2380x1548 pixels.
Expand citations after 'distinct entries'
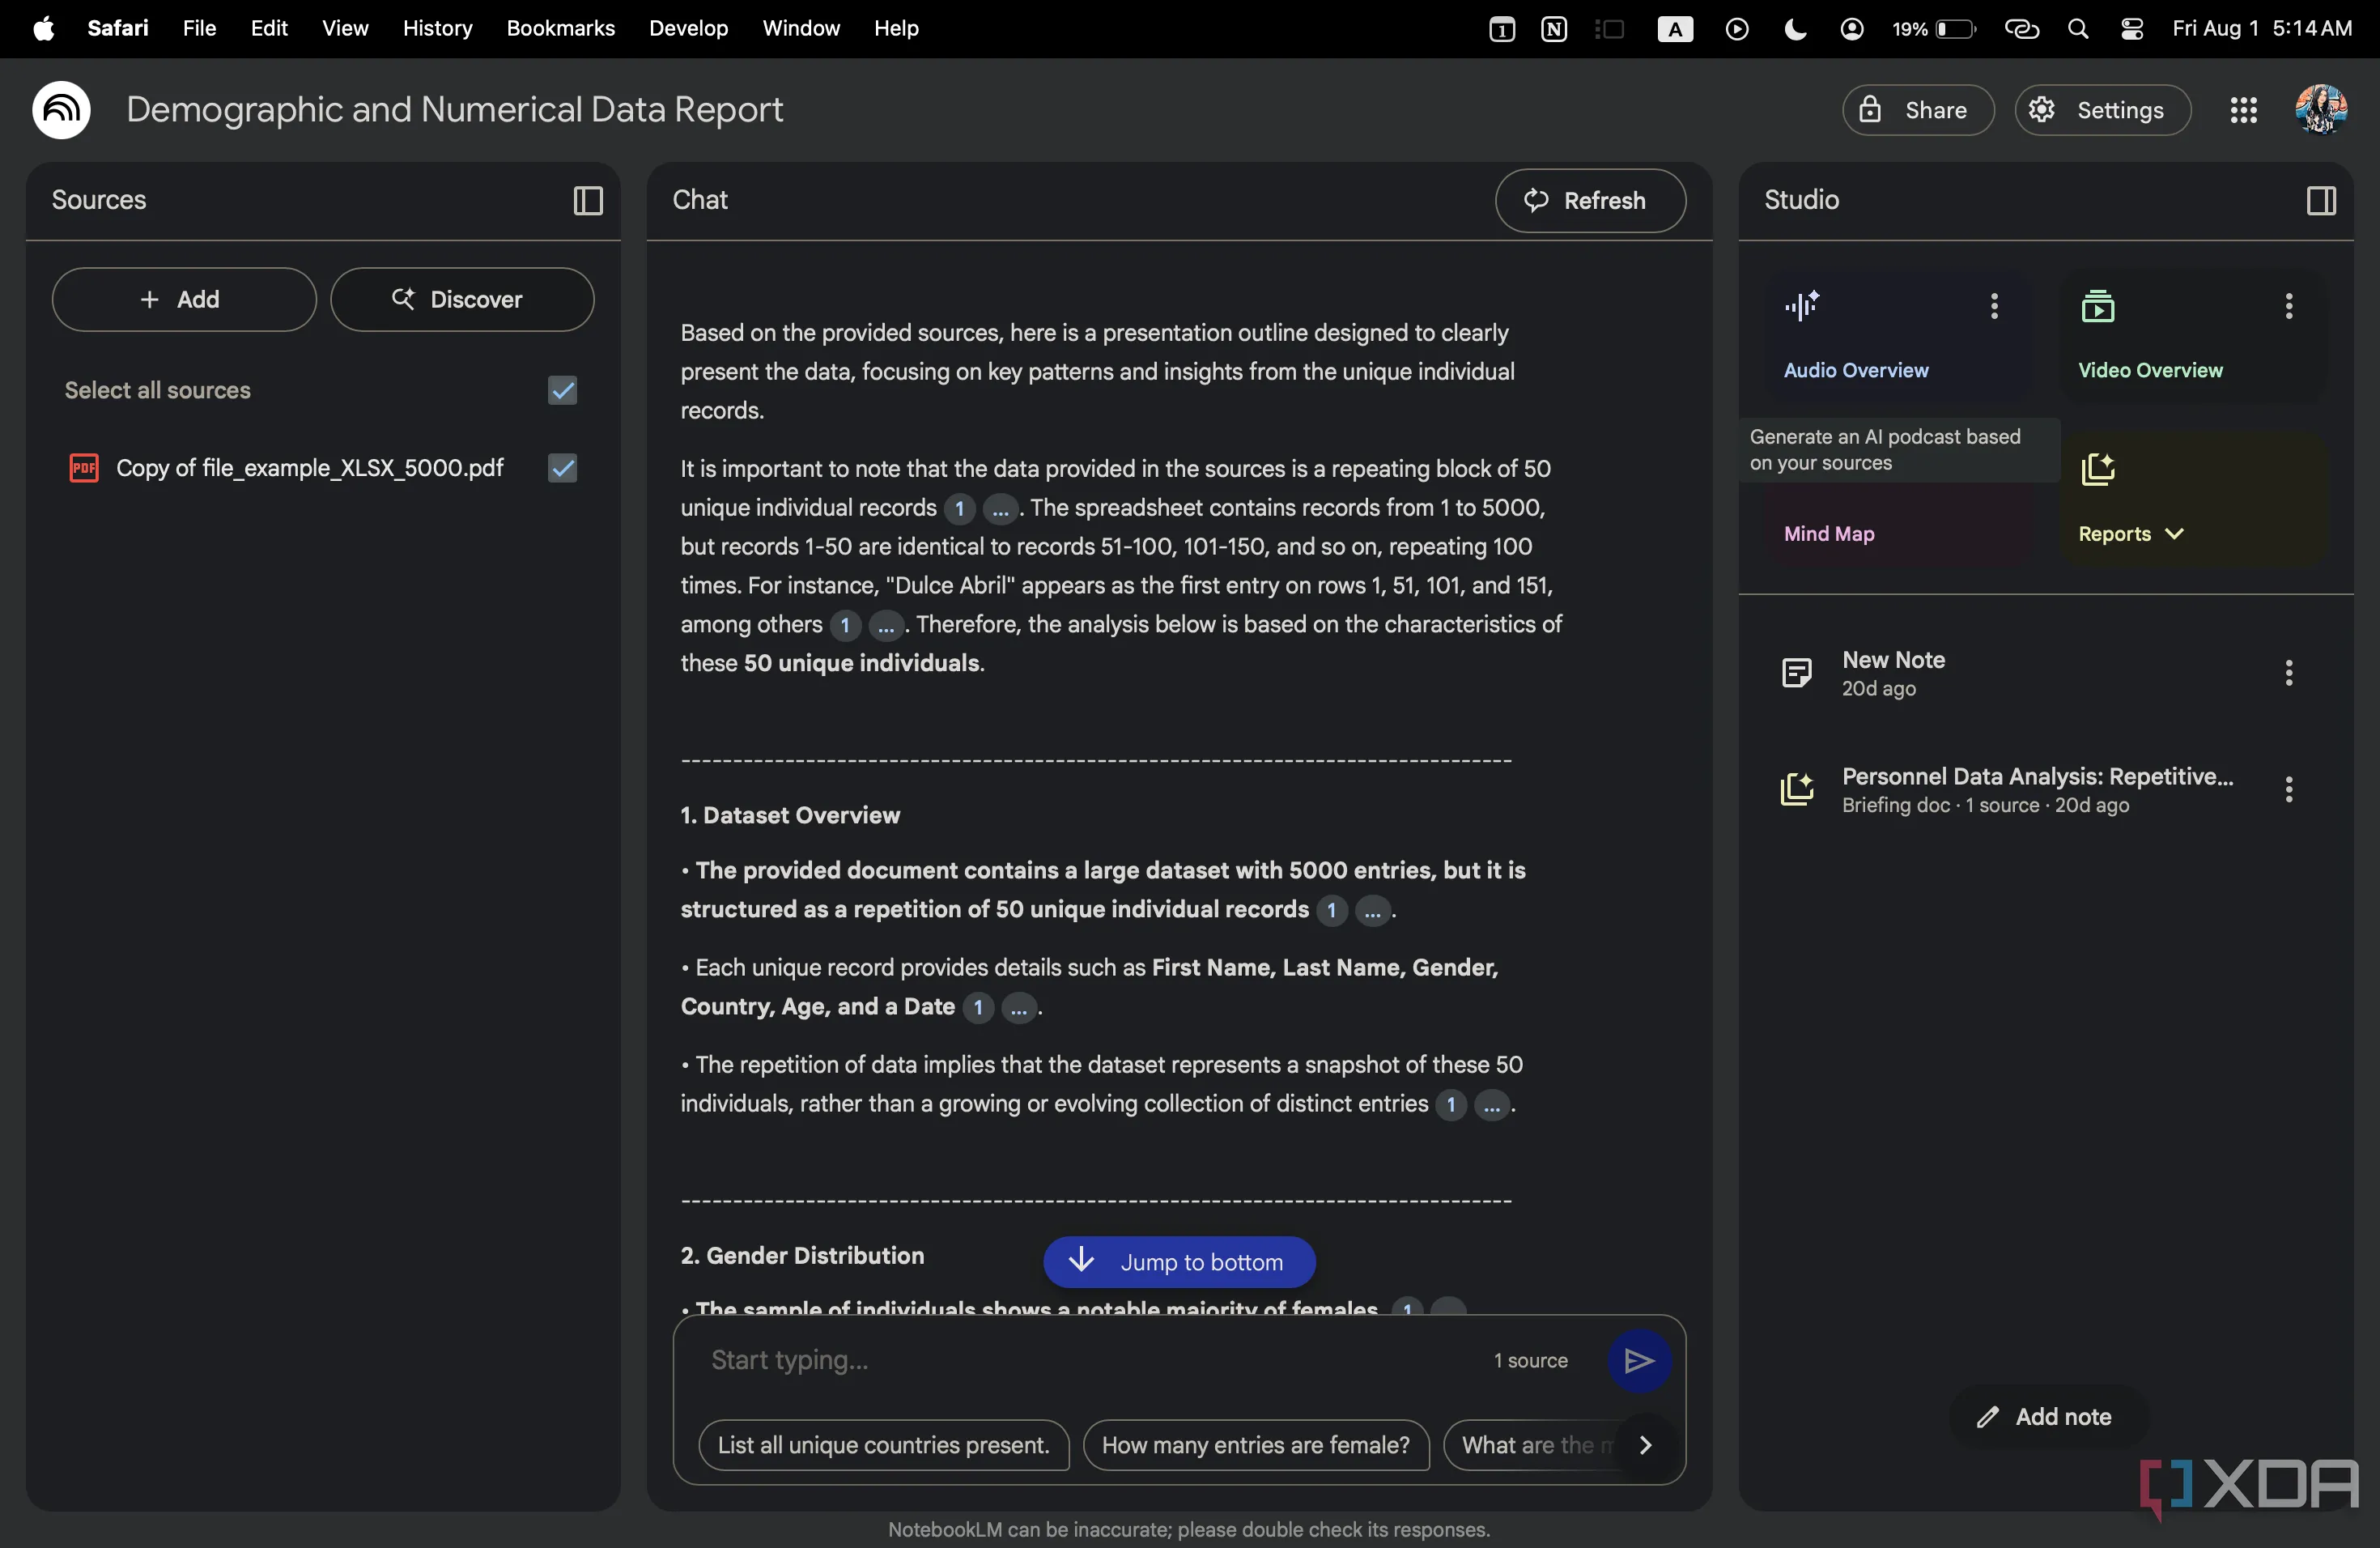(1492, 1105)
